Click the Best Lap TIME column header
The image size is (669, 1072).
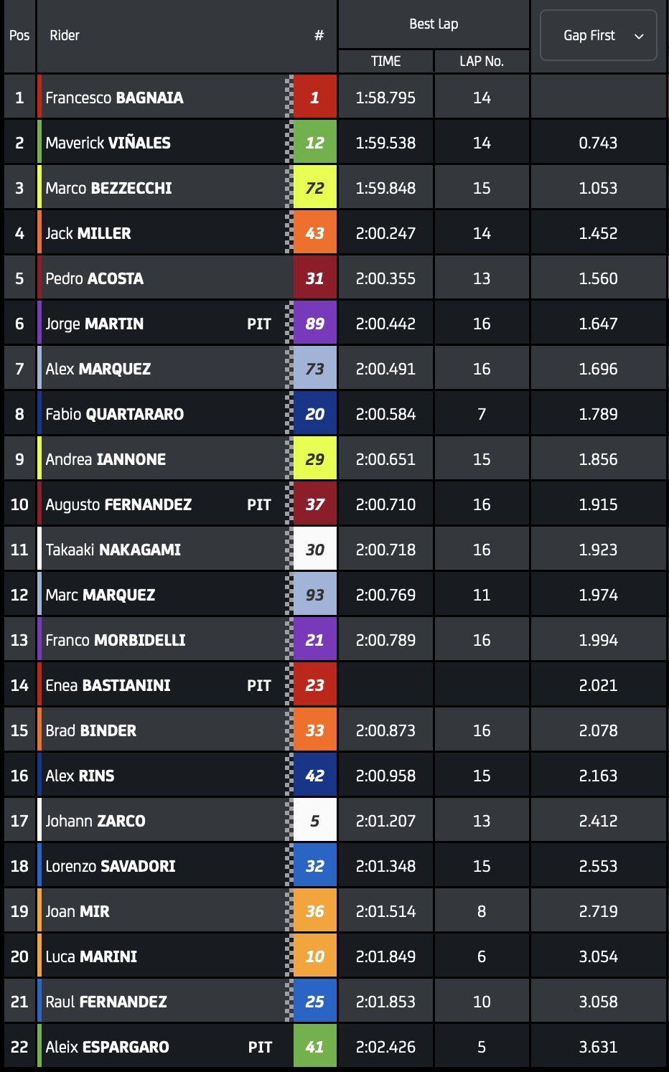385,61
